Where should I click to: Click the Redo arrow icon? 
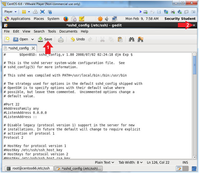coord(90,39)
